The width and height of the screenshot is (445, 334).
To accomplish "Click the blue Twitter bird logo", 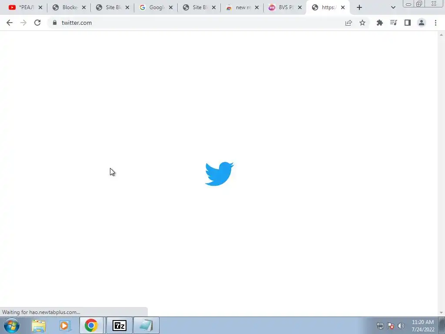I will 219,174.
